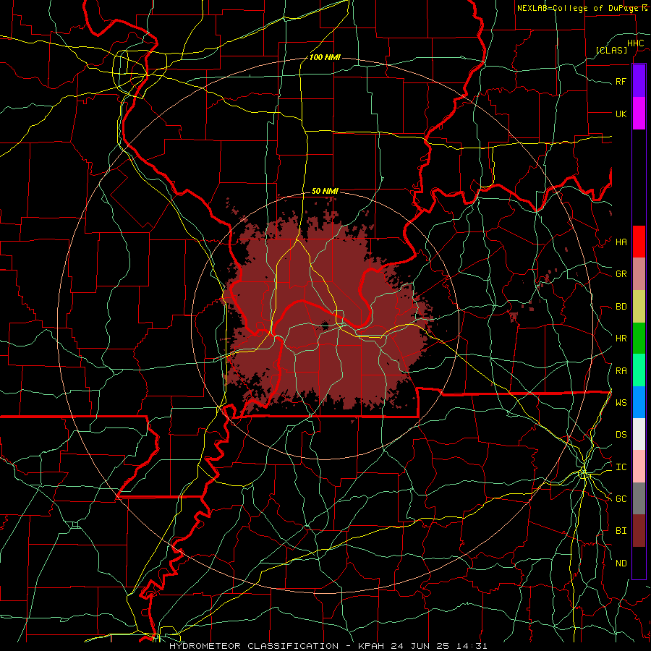Click the BD yellow-olive legend swatch
651x651 pixels.
click(x=639, y=307)
